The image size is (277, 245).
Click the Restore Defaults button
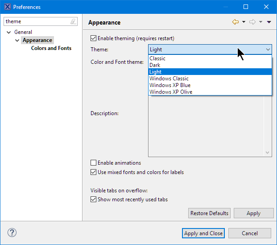tap(209, 213)
